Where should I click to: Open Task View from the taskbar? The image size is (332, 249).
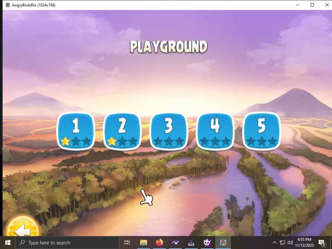127,243
